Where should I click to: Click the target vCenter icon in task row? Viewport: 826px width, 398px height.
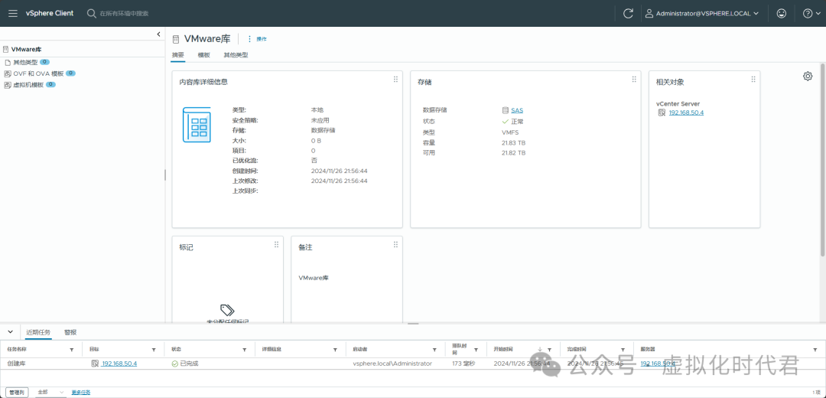pyautogui.click(x=95, y=364)
